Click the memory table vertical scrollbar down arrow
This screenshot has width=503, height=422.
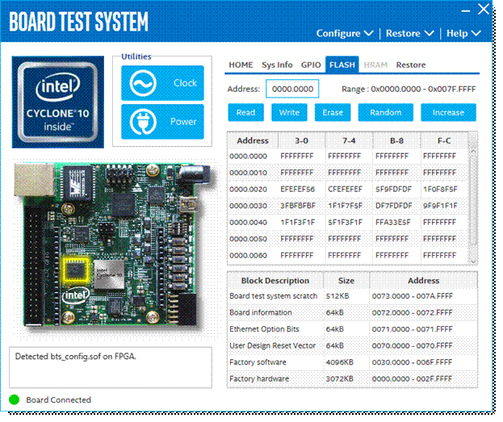point(473,261)
